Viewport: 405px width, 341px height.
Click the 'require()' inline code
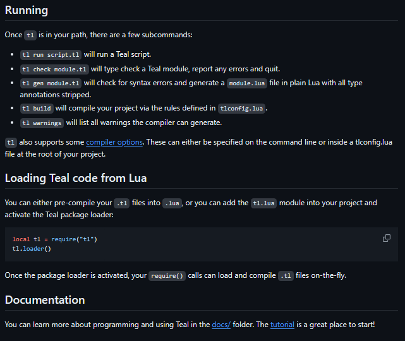click(x=167, y=276)
